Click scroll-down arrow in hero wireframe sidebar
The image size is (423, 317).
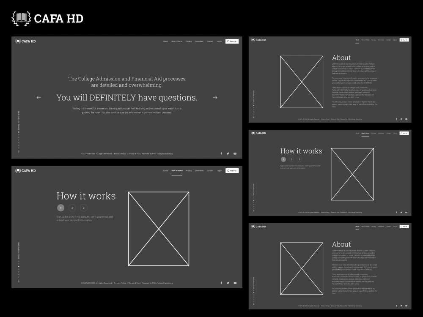tap(19, 151)
